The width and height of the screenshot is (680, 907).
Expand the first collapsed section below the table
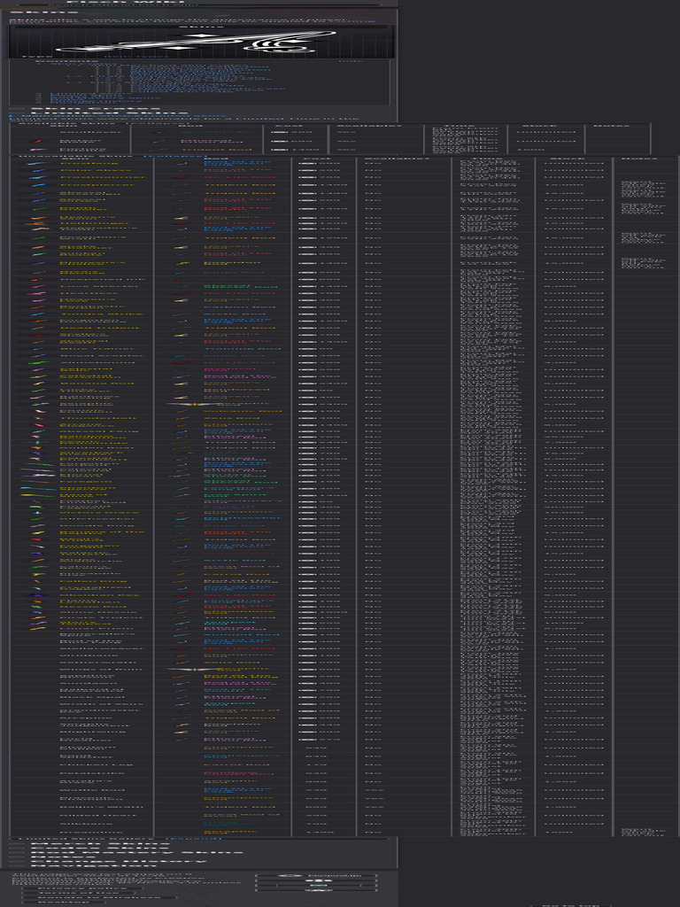click(17, 845)
